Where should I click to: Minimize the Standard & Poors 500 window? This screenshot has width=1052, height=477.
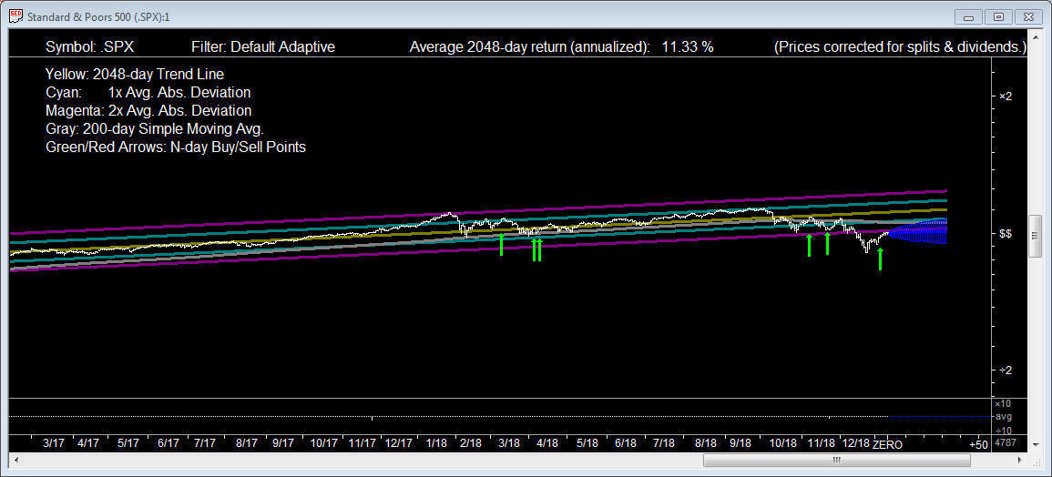969,16
